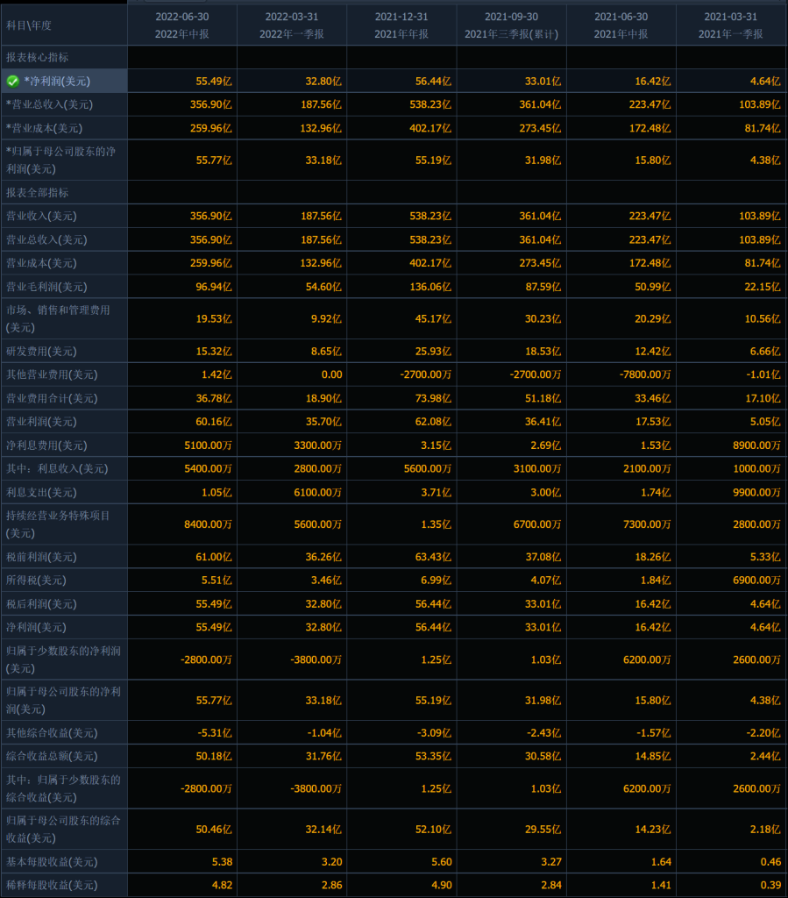Select the 利息支出(美元) row label

pos(41,493)
